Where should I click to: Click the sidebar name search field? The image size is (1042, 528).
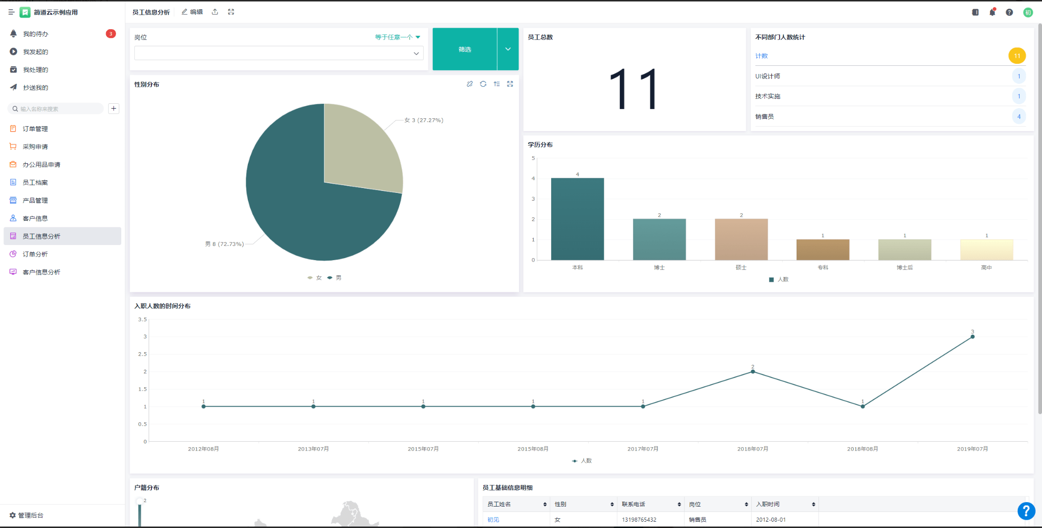click(56, 109)
